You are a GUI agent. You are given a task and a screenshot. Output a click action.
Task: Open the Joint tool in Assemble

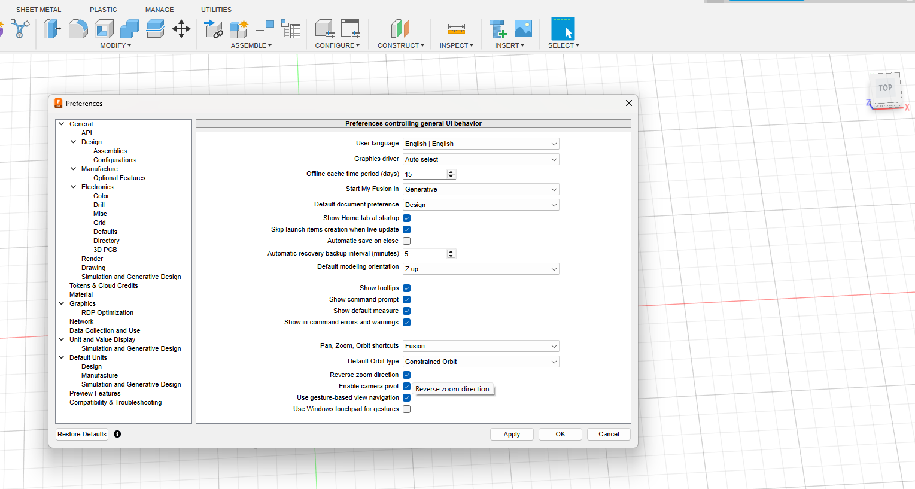point(265,29)
